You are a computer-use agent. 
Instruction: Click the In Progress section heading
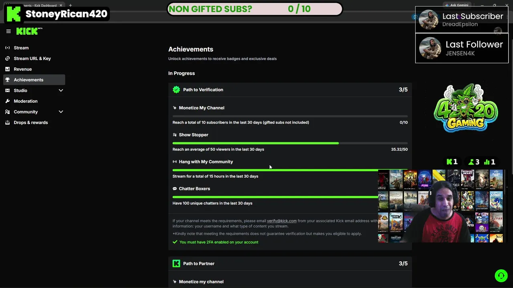coord(182,73)
